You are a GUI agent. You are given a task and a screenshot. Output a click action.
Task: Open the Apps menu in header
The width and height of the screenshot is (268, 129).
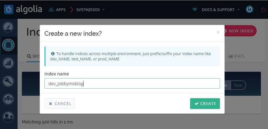57,10
